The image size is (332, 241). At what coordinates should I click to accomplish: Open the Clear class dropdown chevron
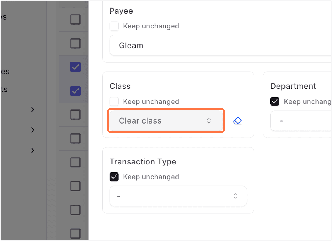click(209, 121)
